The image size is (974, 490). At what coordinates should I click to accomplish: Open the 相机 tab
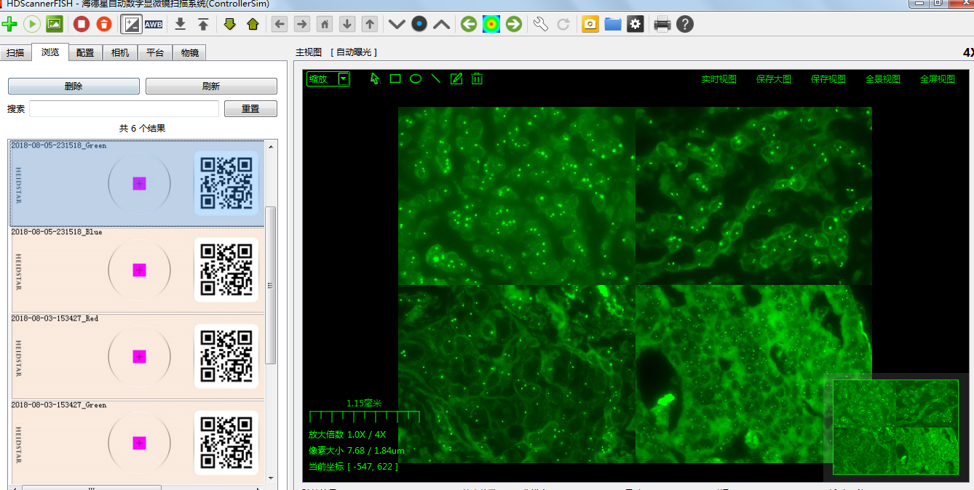(x=120, y=53)
